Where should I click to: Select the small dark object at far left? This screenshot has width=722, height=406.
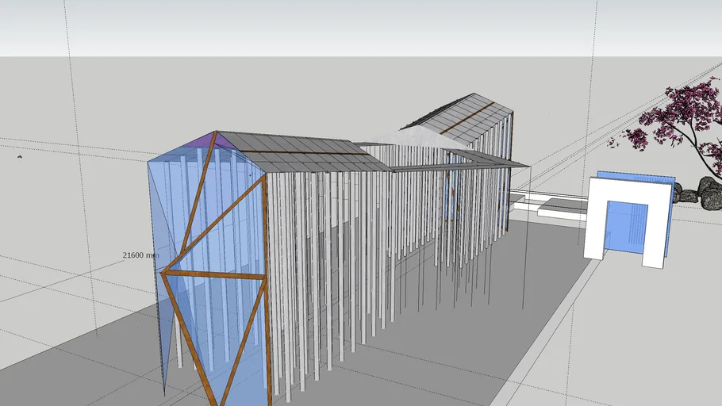click(20, 156)
